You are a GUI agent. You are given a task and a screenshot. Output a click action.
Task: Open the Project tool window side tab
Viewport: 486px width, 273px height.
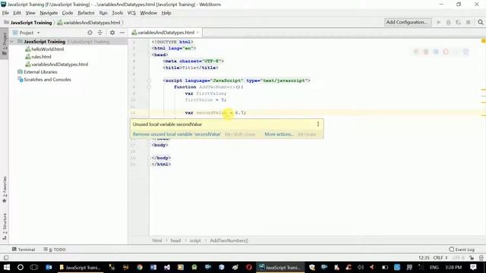5,43
